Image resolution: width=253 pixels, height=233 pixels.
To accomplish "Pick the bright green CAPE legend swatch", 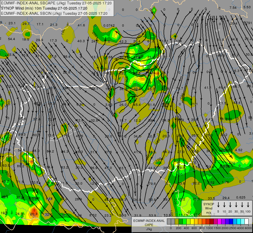I will 185,221.
